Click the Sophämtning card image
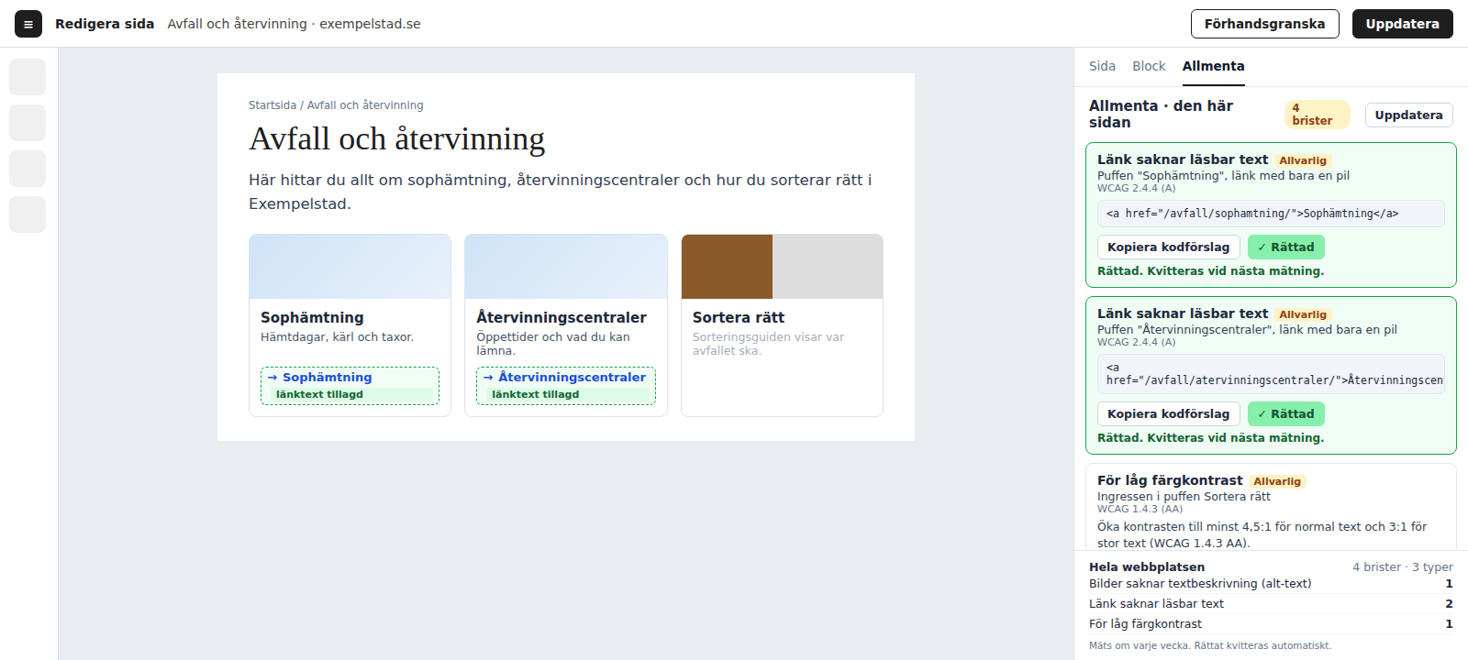The width and height of the screenshot is (1468, 660). [x=350, y=267]
